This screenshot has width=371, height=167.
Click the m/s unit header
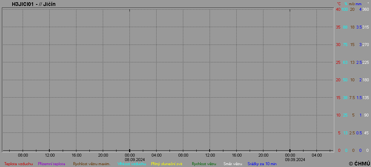click(x=352, y=4)
